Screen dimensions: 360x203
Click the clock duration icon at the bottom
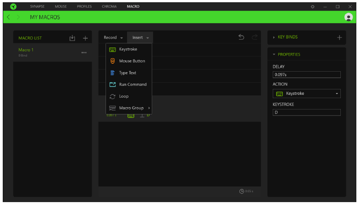tap(242, 191)
